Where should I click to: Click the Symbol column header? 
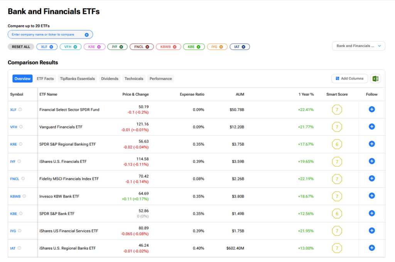pos(17,95)
